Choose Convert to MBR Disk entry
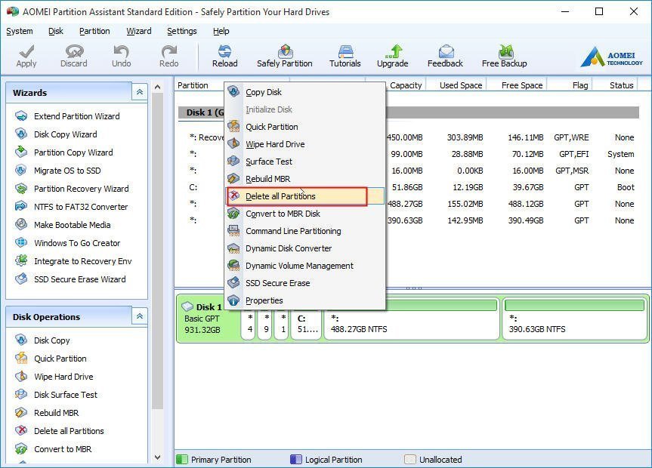 (x=304, y=214)
